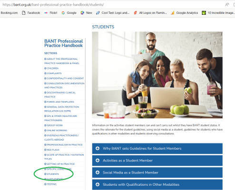
Task: Click the Google Analytics bar chart icon
Action: pos(173,13)
